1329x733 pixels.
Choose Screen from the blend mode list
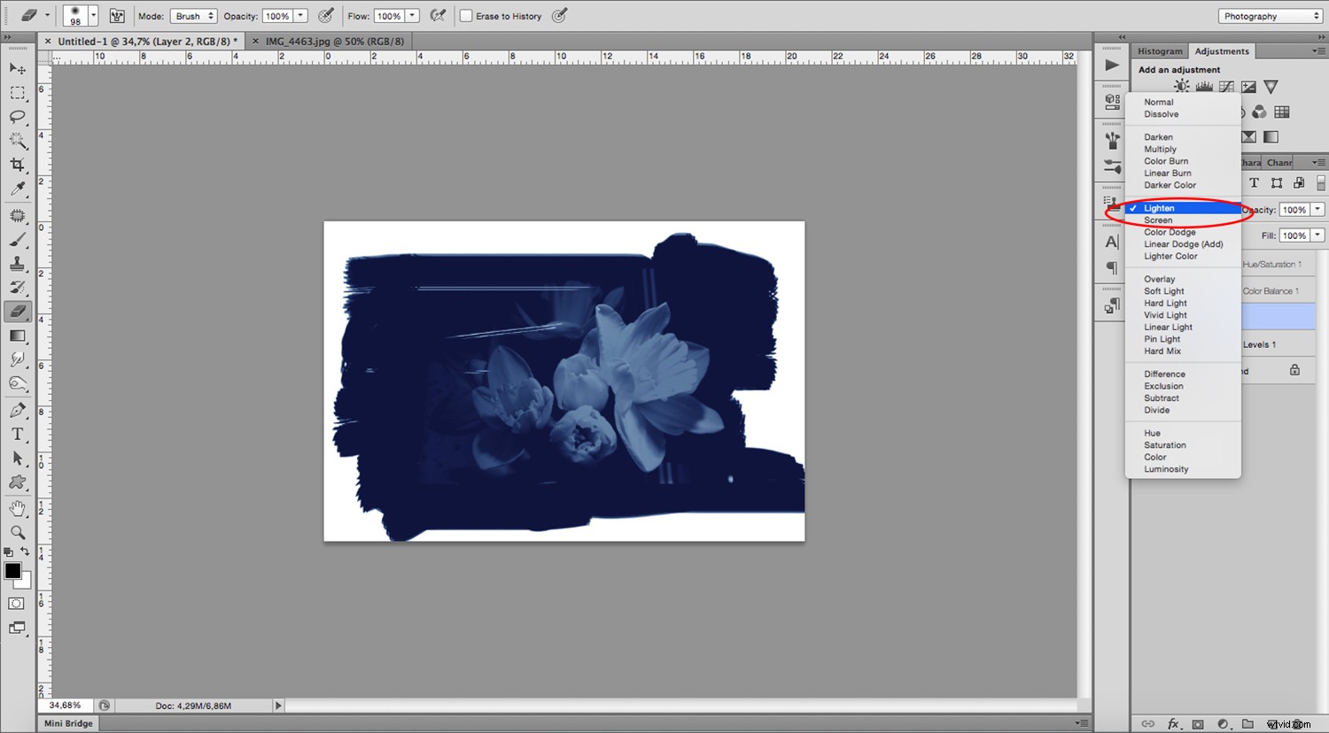tap(1158, 220)
